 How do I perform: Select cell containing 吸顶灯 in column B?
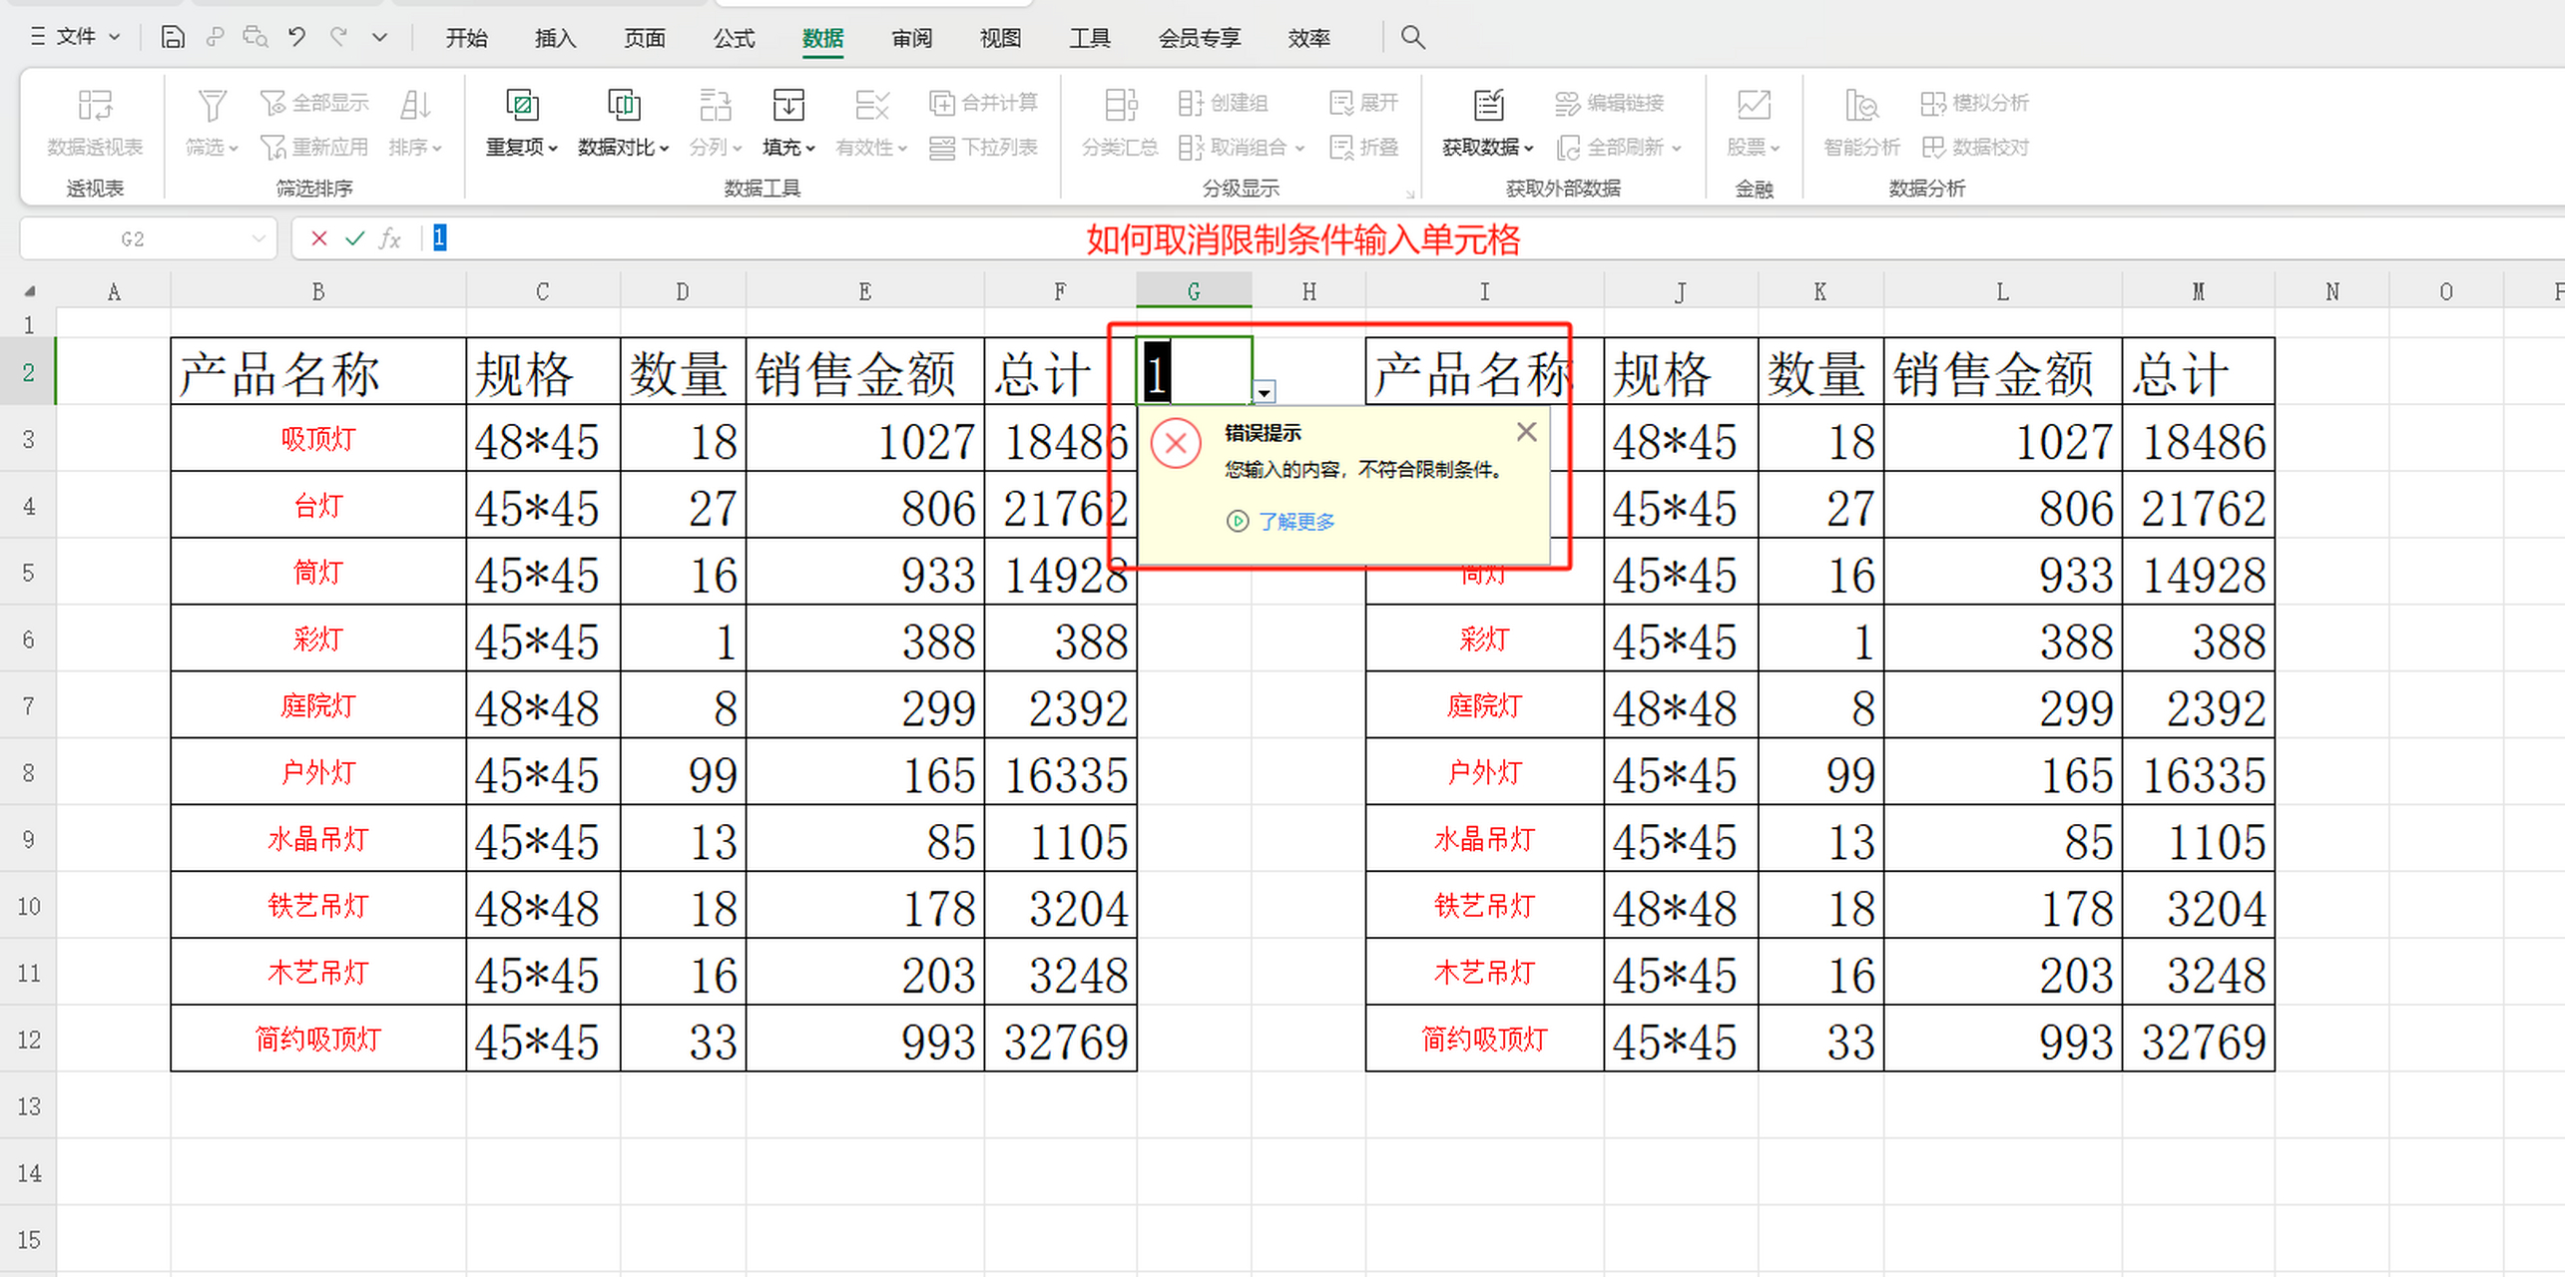pos(318,439)
